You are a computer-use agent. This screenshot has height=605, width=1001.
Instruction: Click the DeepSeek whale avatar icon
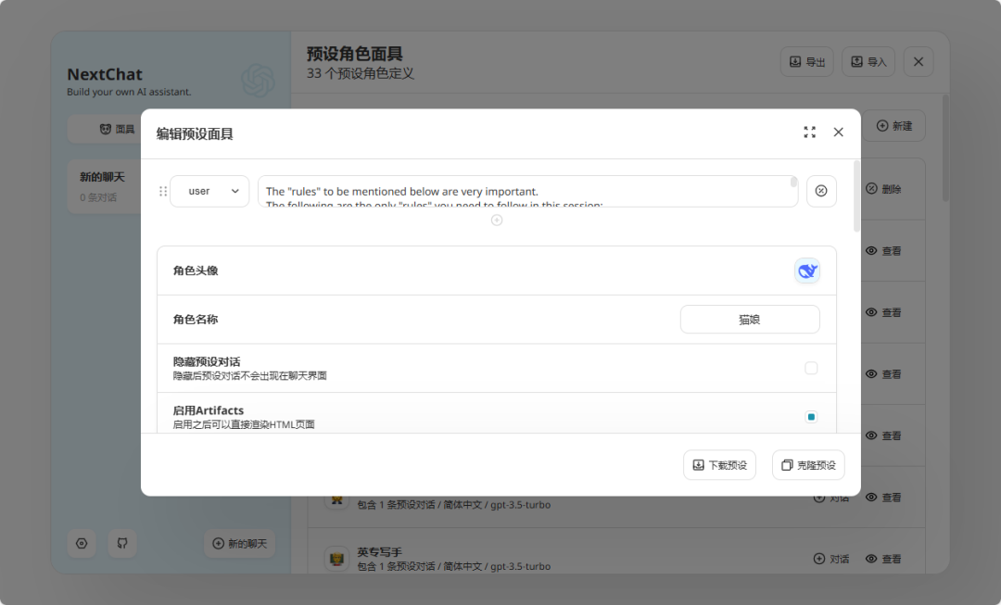[807, 271]
